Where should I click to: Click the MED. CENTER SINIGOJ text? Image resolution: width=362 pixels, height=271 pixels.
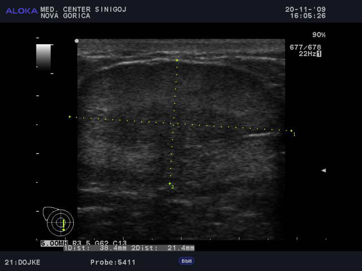[x=83, y=9]
